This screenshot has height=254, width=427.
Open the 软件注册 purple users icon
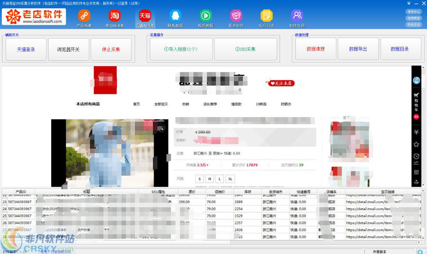point(297,16)
